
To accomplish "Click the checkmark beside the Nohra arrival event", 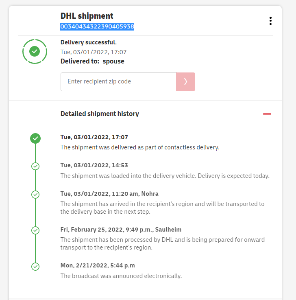I will coord(35,195).
